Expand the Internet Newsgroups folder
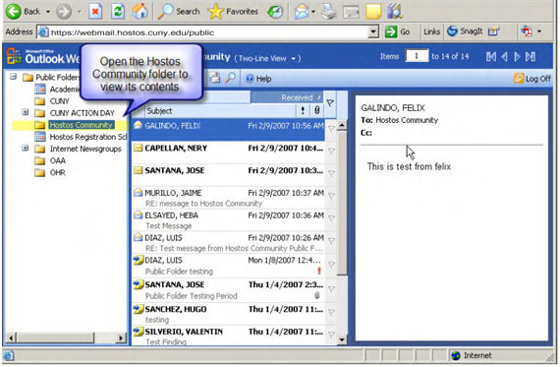The image size is (560, 367). 25,148
